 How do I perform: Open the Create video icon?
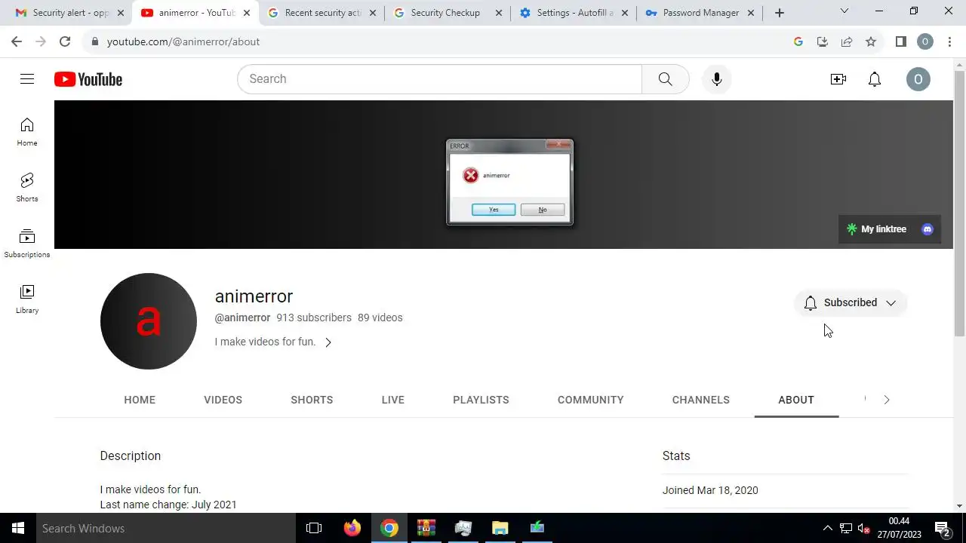[838, 79]
